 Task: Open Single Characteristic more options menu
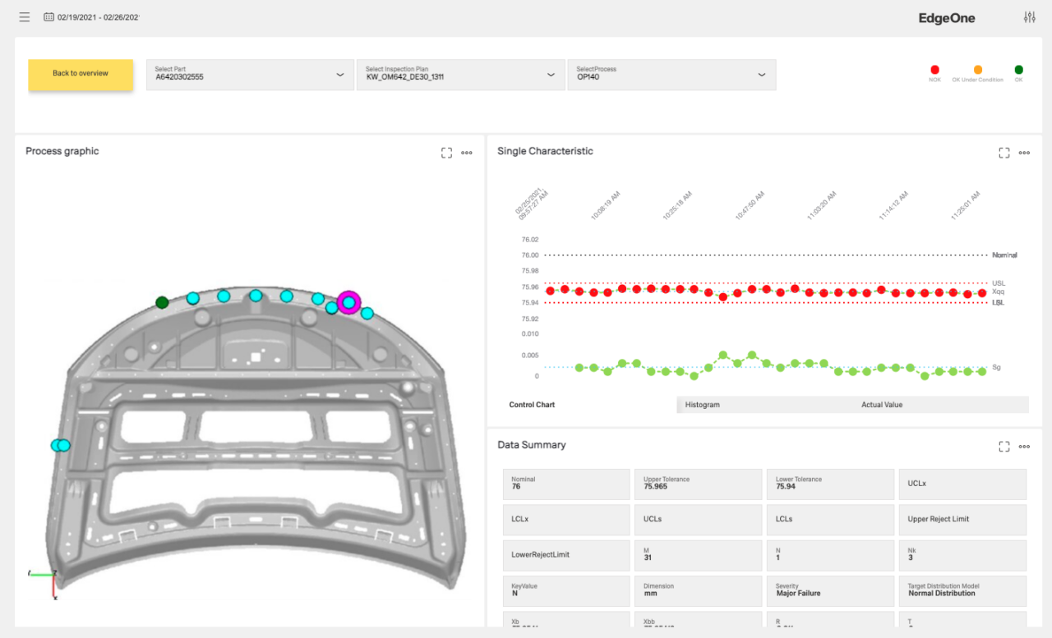1024,153
